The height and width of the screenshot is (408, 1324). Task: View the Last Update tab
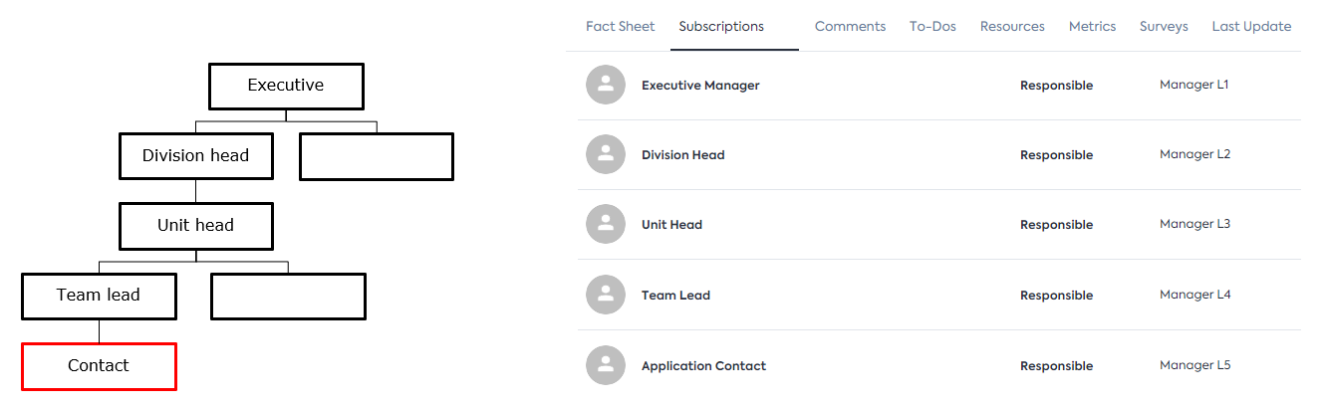1251,27
